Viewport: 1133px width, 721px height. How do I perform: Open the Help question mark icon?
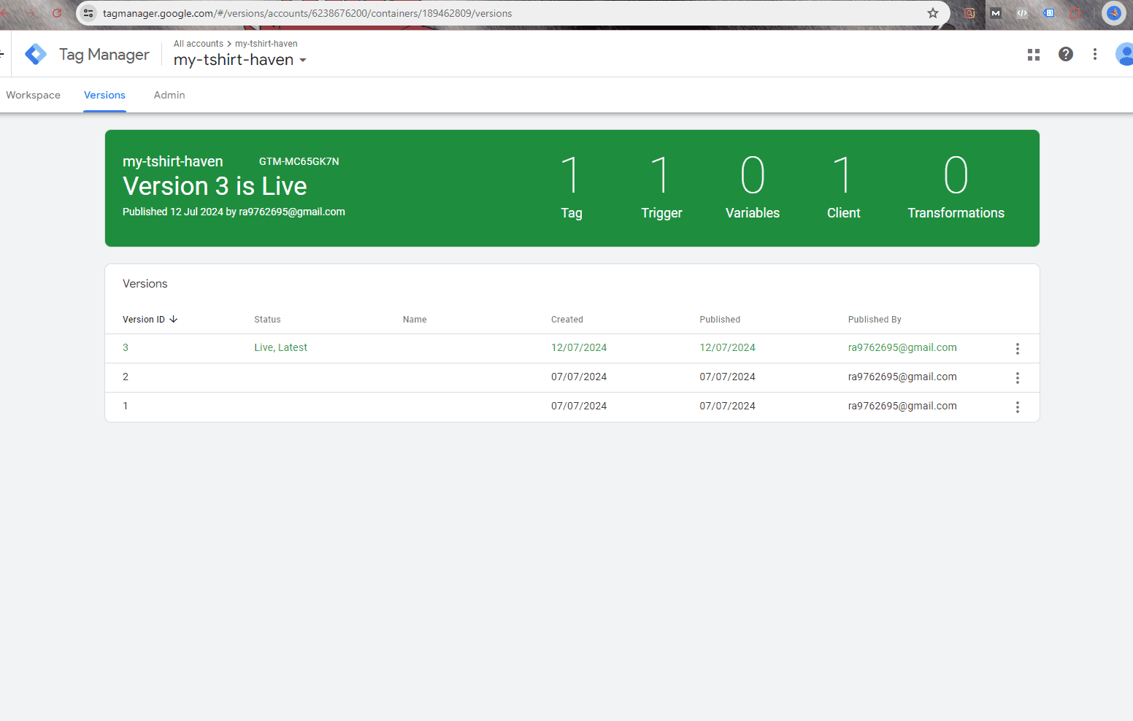[1066, 54]
